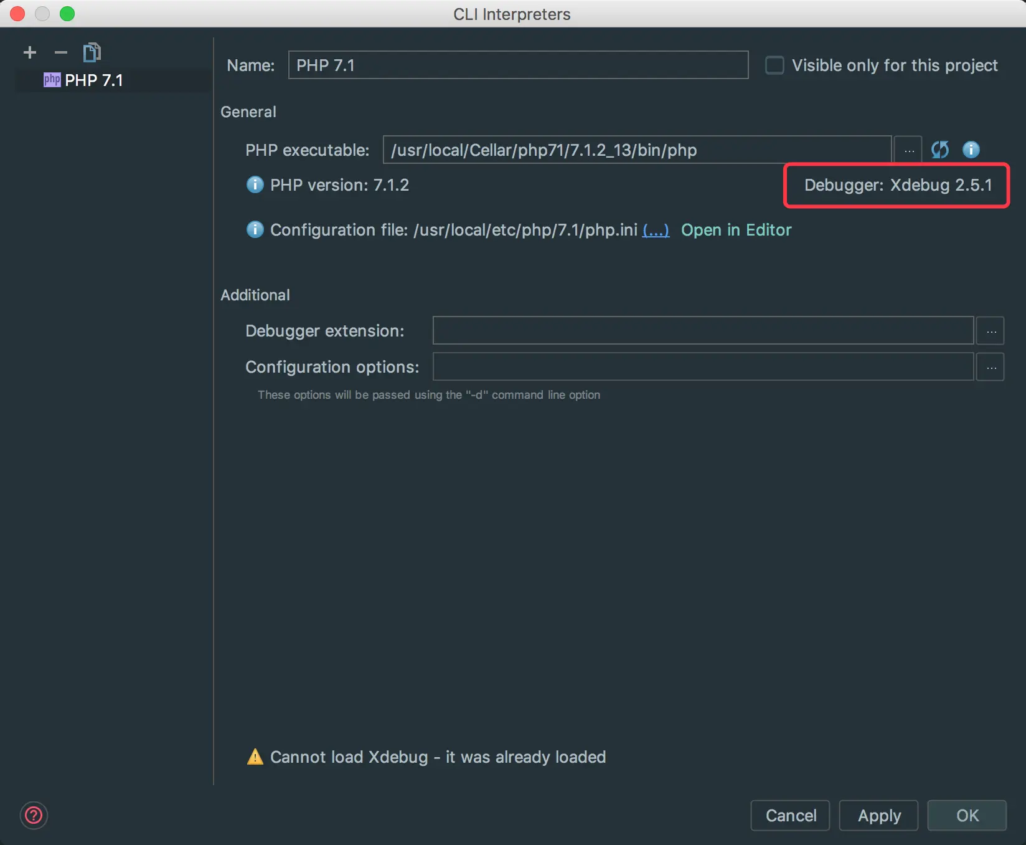
Task: Click the remove interpreter minus icon
Action: pos(60,52)
